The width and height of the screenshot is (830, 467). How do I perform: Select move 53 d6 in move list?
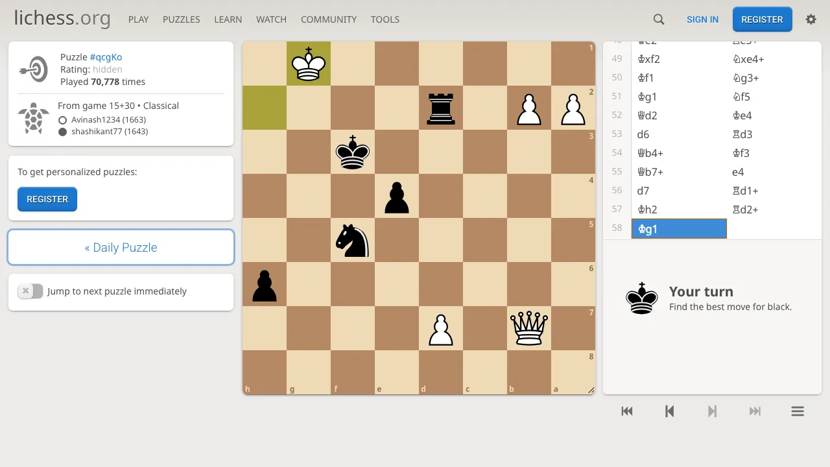679,134
